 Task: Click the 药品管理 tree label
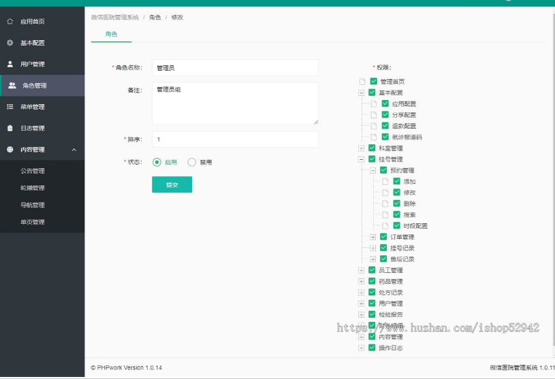[x=391, y=282]
